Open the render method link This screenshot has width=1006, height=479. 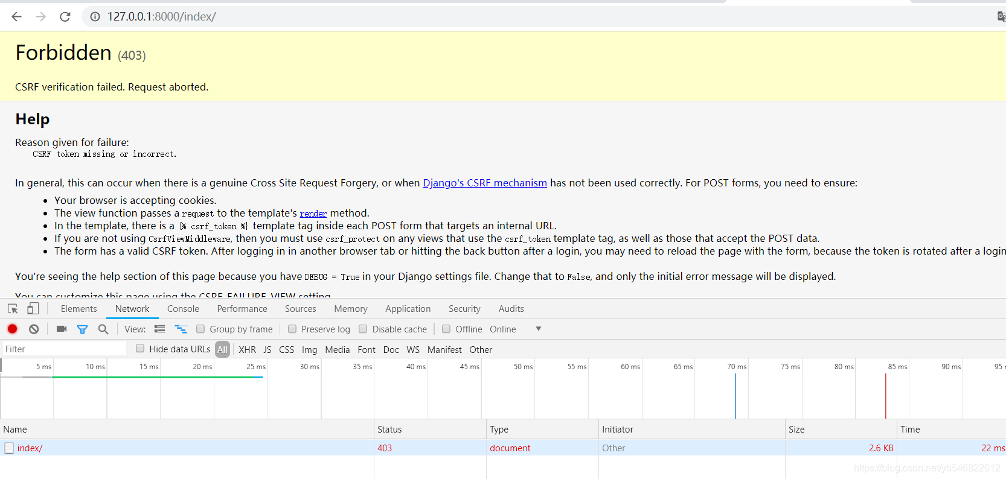(x=313, y=214)
